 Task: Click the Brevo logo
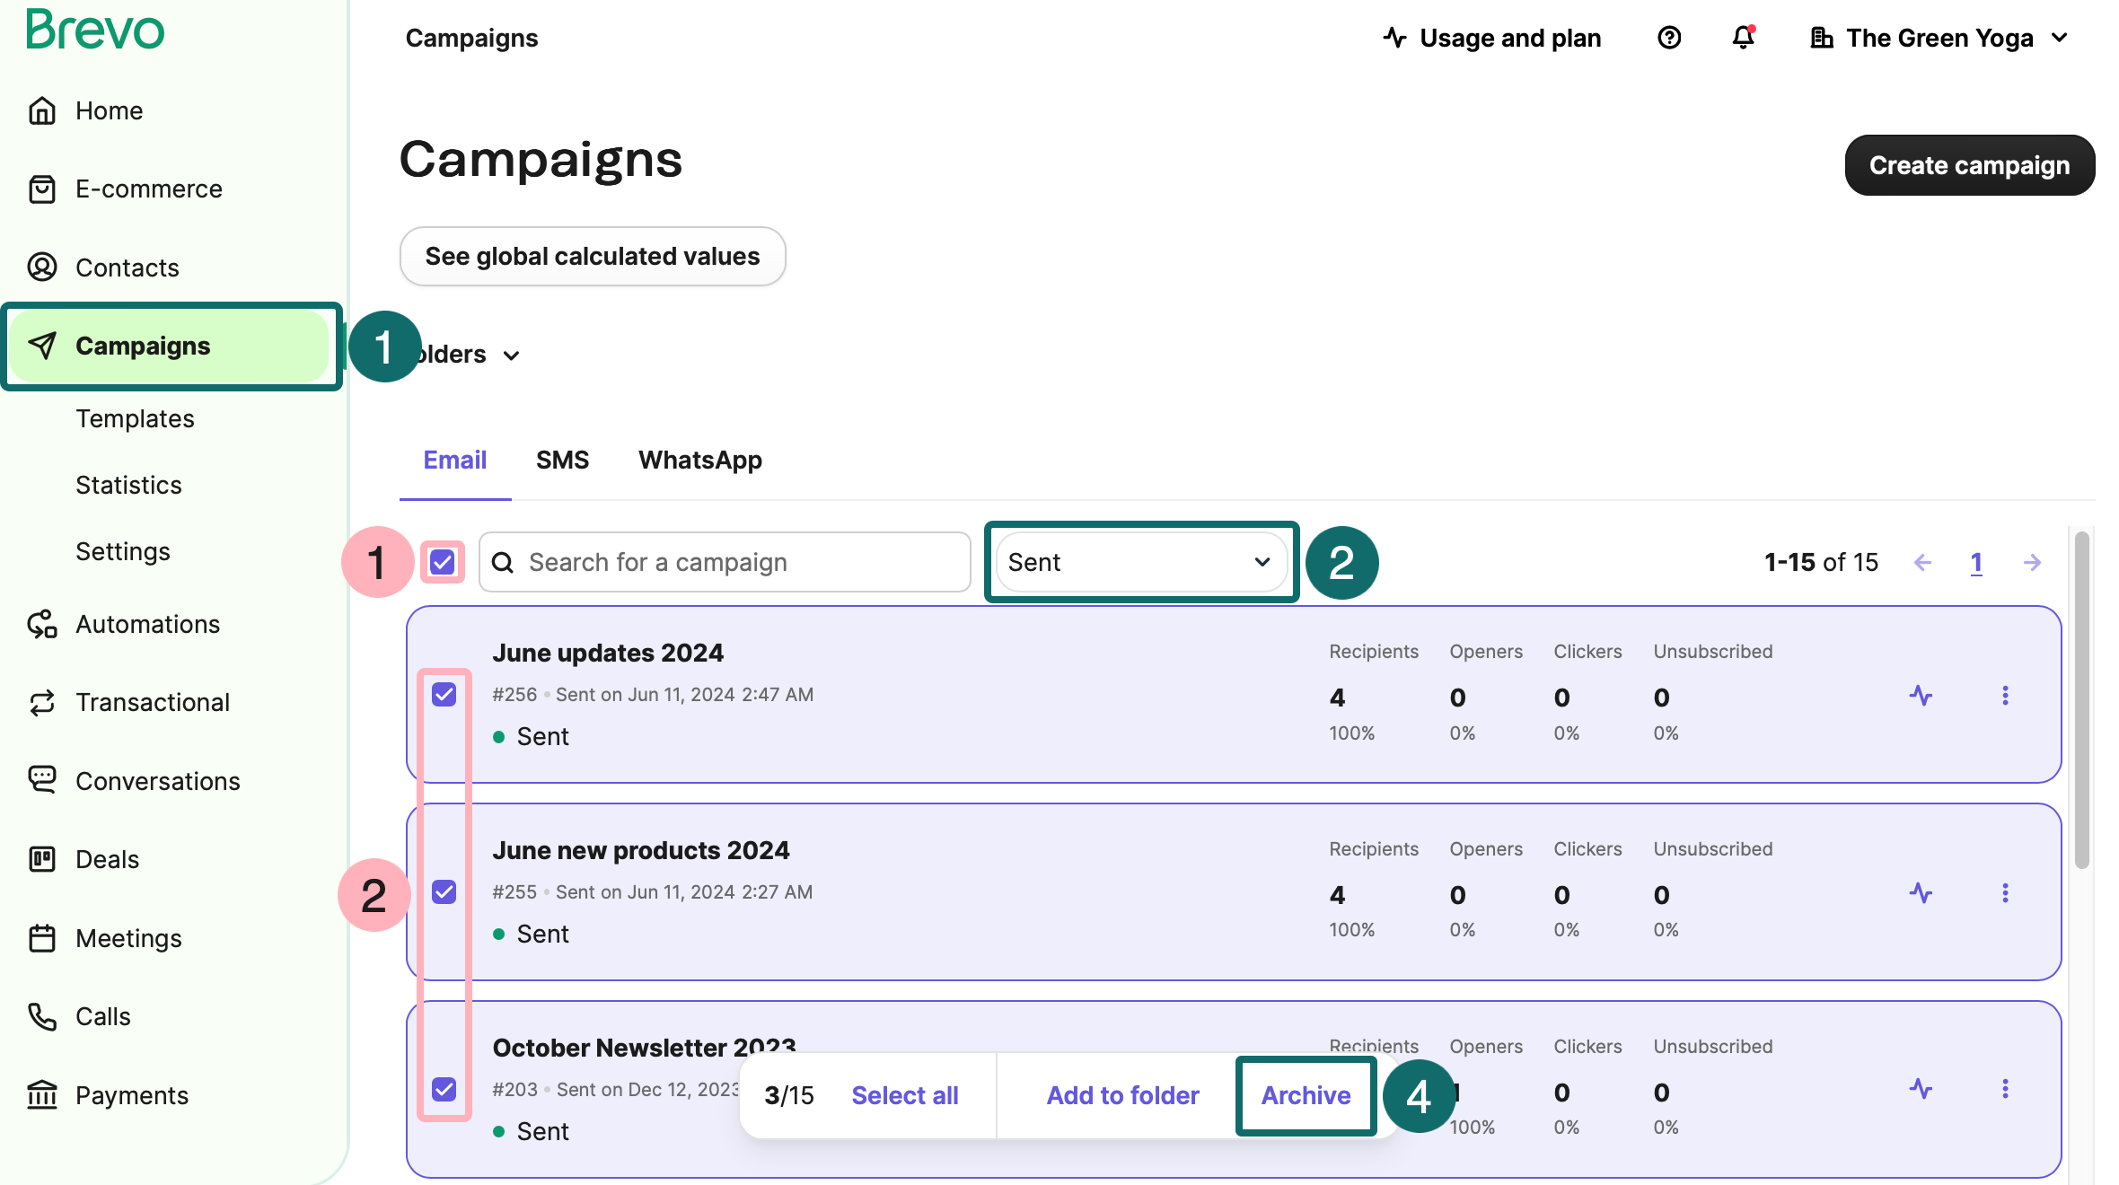click(x=95, y=30)
